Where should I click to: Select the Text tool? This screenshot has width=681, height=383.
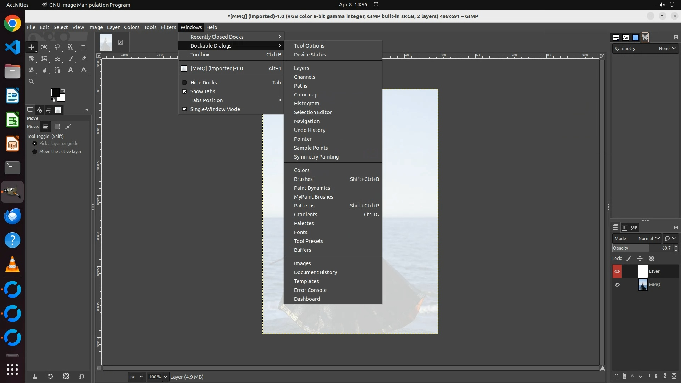coord(71,70)
